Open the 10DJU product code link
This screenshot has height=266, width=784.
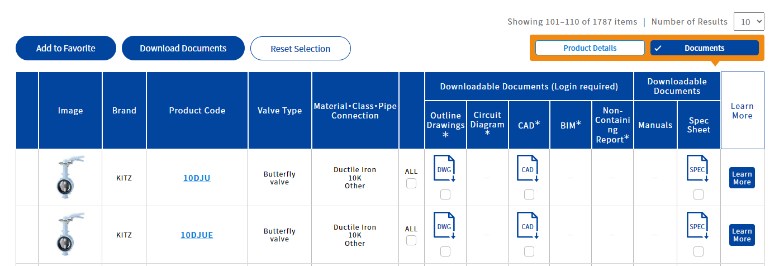pos(197,178)
